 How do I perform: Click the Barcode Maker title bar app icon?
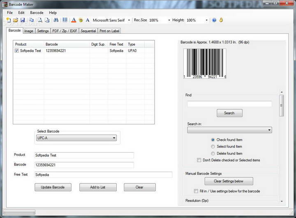[x=5, y=5]
